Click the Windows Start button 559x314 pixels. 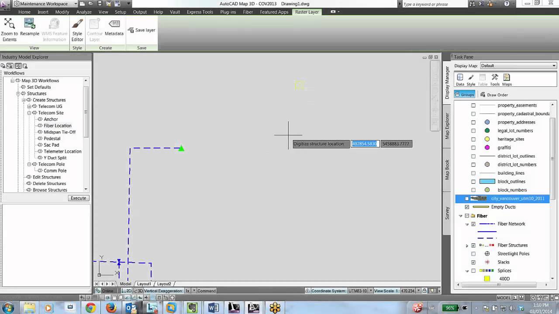(x=7, y=308)
